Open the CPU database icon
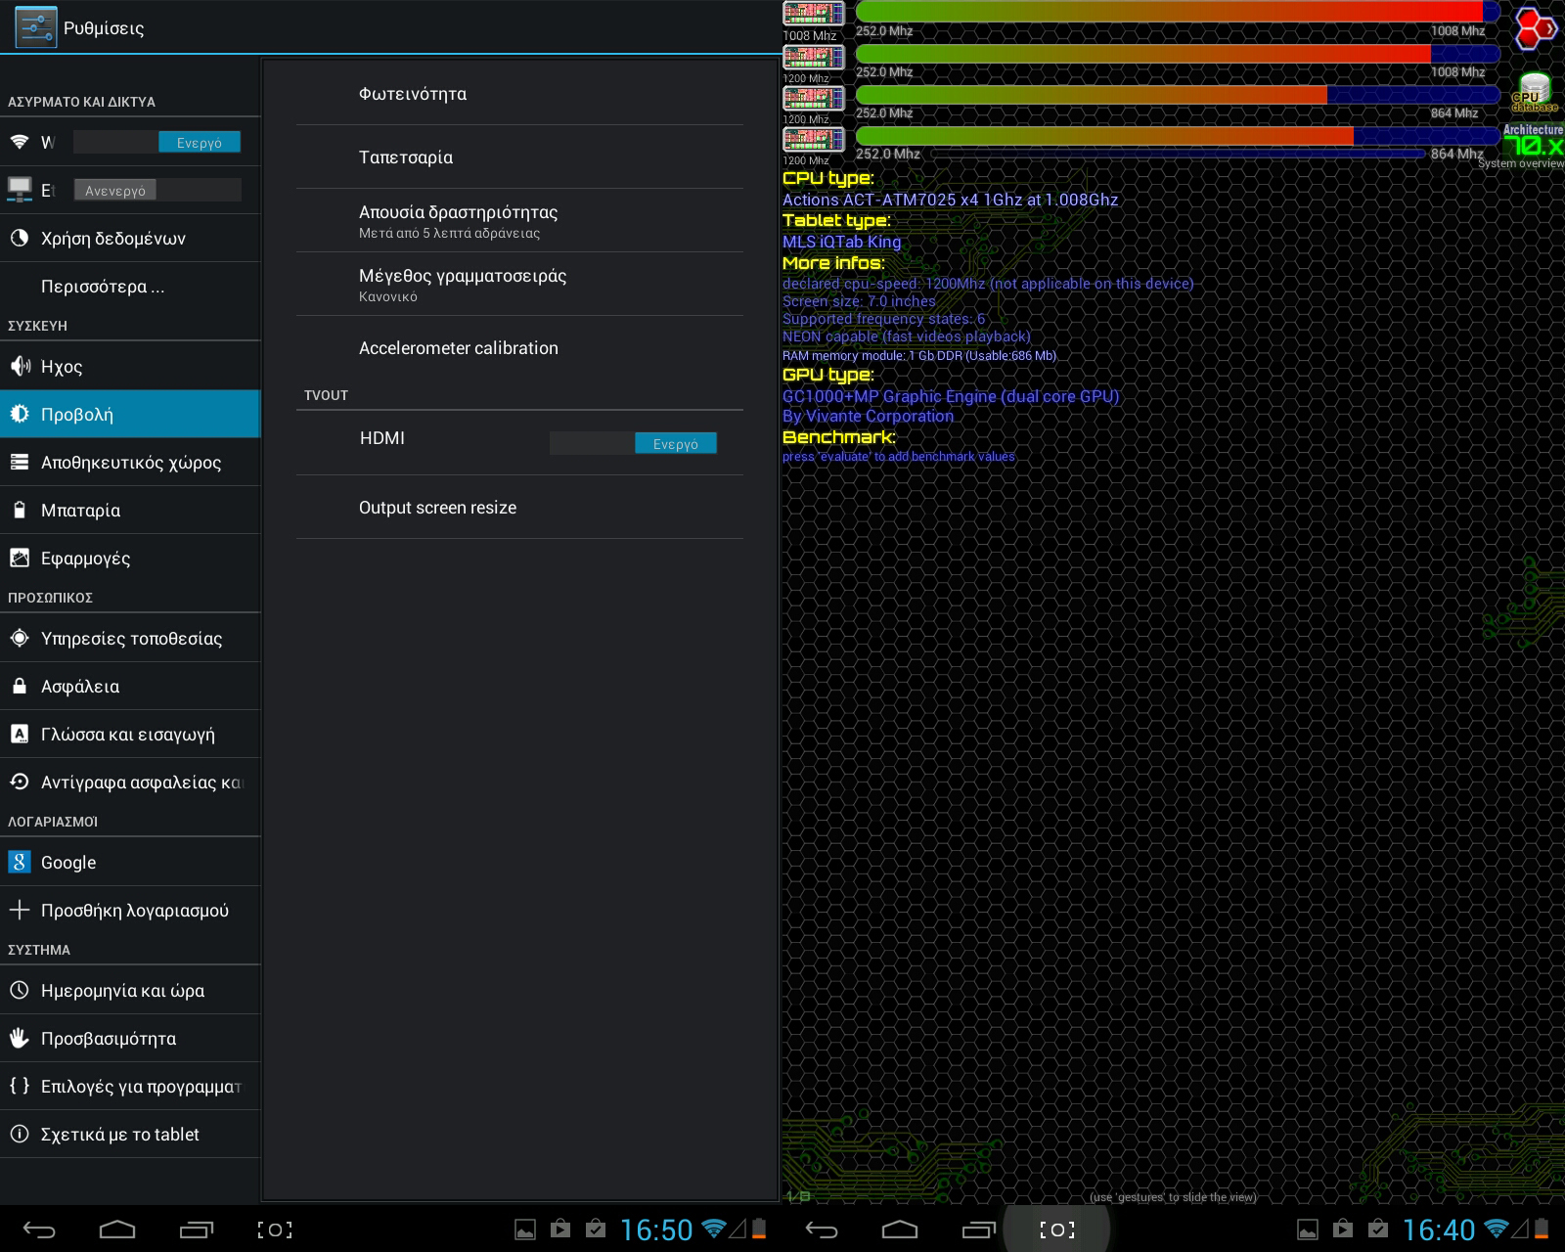 (x=1535, y=91)
